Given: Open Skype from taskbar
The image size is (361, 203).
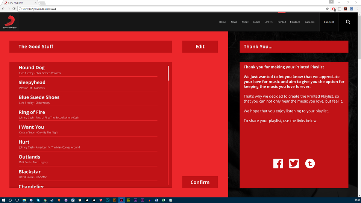Looking at the screenshot, I should click(x=38, y=200).
